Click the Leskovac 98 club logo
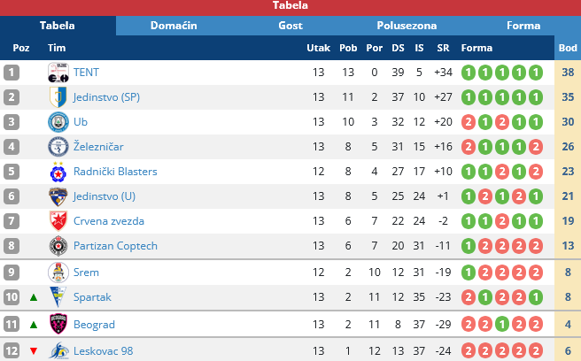 pyautogui.click(x=58, y=351)
